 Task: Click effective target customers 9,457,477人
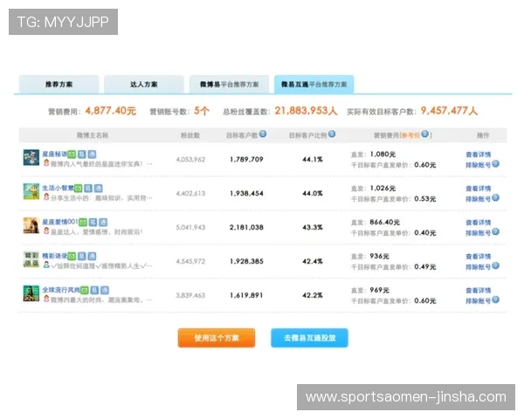tap(449, 111)
